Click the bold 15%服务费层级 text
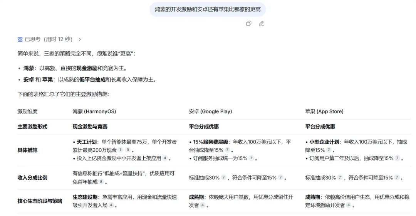416x216 pixels. pos(210,142)
